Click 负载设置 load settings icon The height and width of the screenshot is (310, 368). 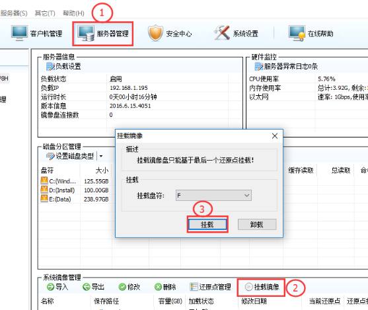tap(50, 67)
